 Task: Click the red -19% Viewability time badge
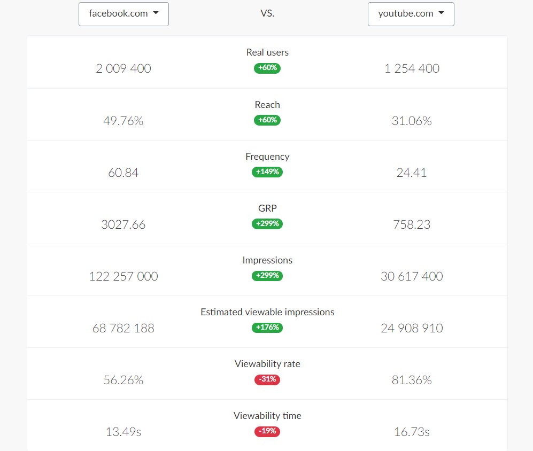click(x=267, y=431)
